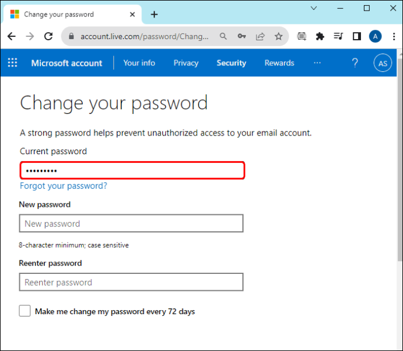
Task: Reload the page with the refresh icon
Action: 48,36
